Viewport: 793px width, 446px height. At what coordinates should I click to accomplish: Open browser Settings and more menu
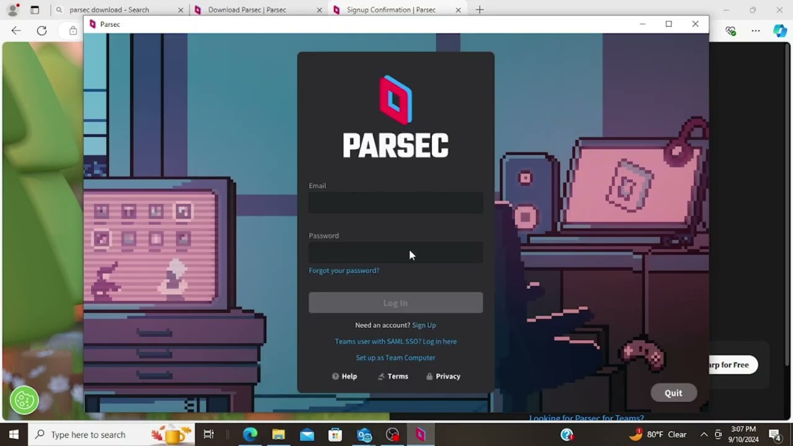pos(756,30)
